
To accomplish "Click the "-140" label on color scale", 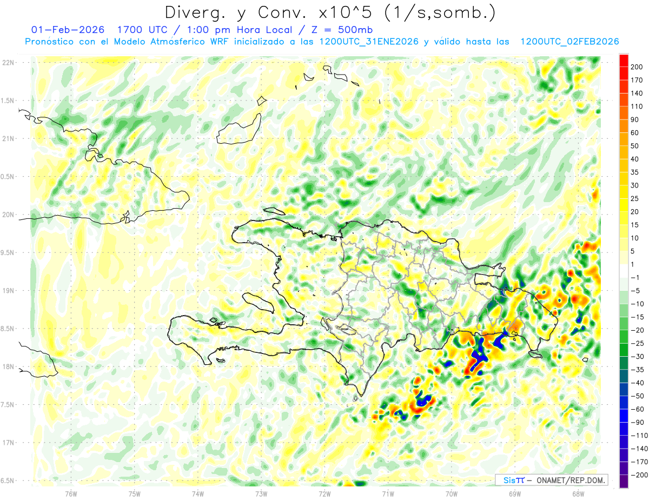I will (x=639, y=449).
